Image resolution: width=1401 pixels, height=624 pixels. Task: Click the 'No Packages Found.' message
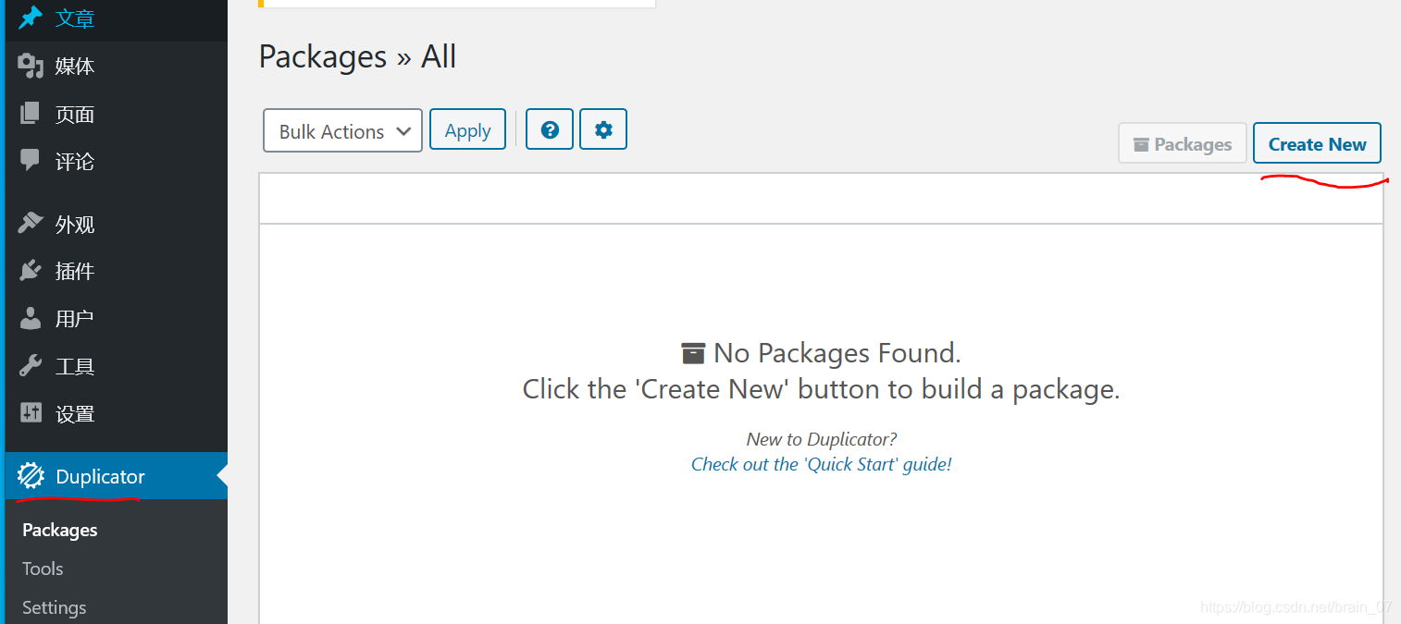click(837, 353)
